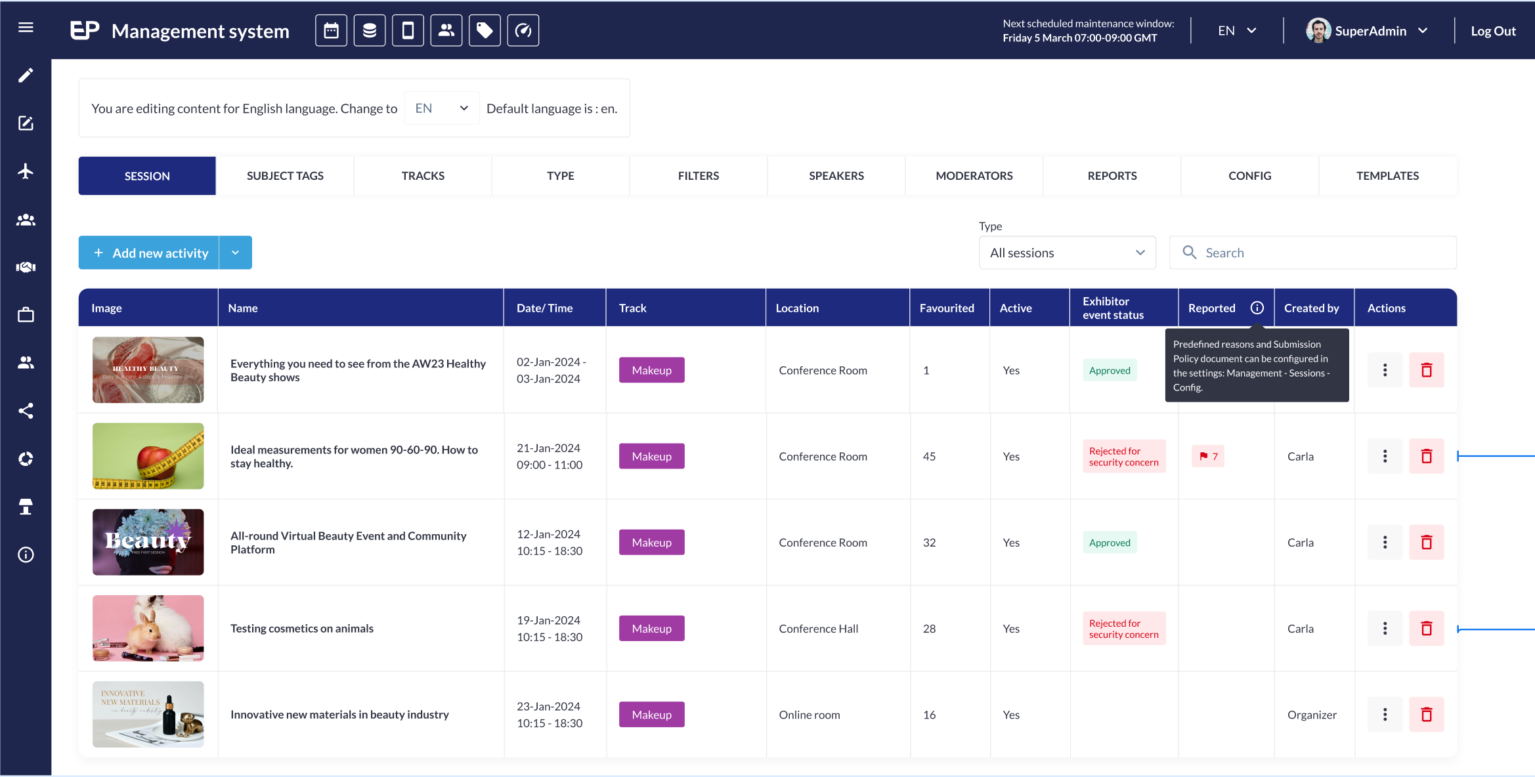Switch to the SPEAKERS tab
Viewport: 1535px width, 777px height.
click(x=836, y=176)
